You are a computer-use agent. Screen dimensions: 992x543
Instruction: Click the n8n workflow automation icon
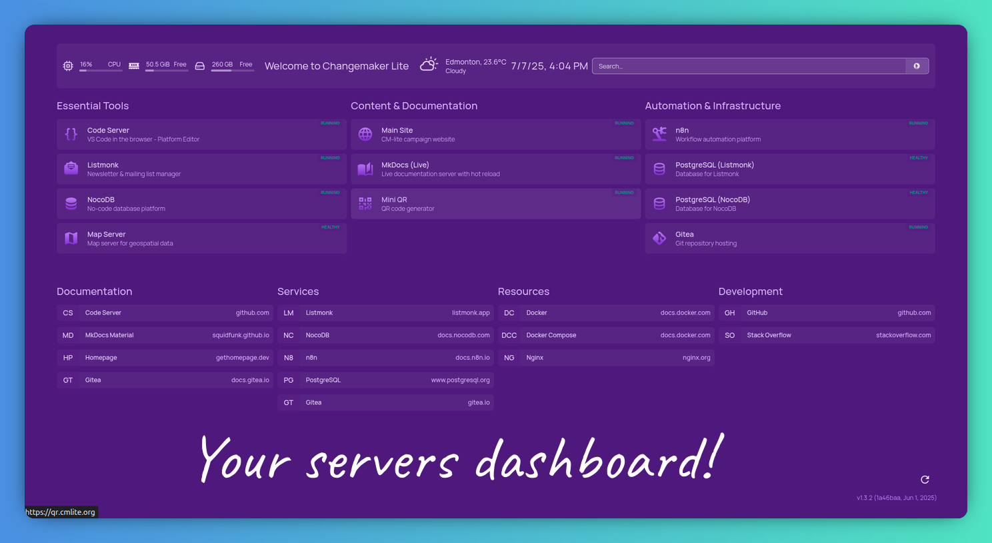(x=659, y=135)
